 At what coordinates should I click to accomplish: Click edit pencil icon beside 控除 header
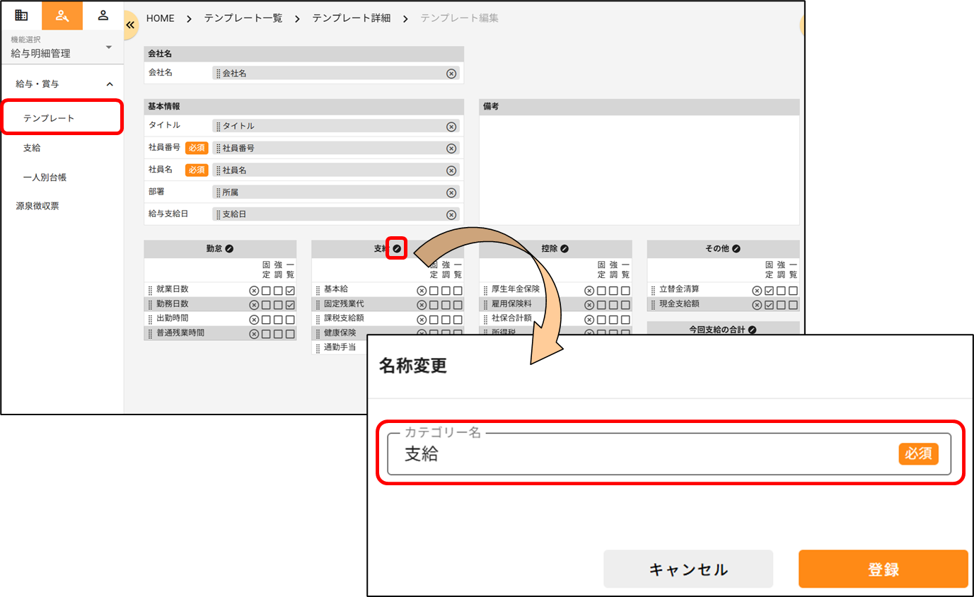564,248
